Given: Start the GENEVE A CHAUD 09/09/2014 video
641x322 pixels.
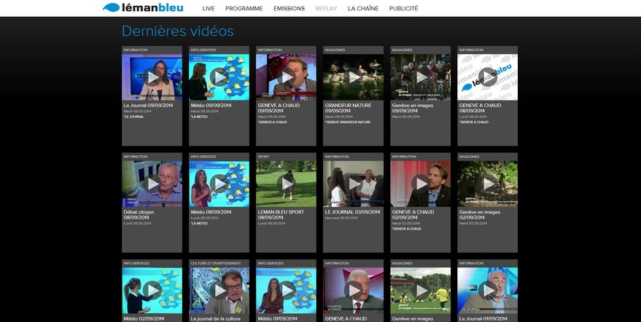Looking at the screenshot, I should (x=286, y=77).
